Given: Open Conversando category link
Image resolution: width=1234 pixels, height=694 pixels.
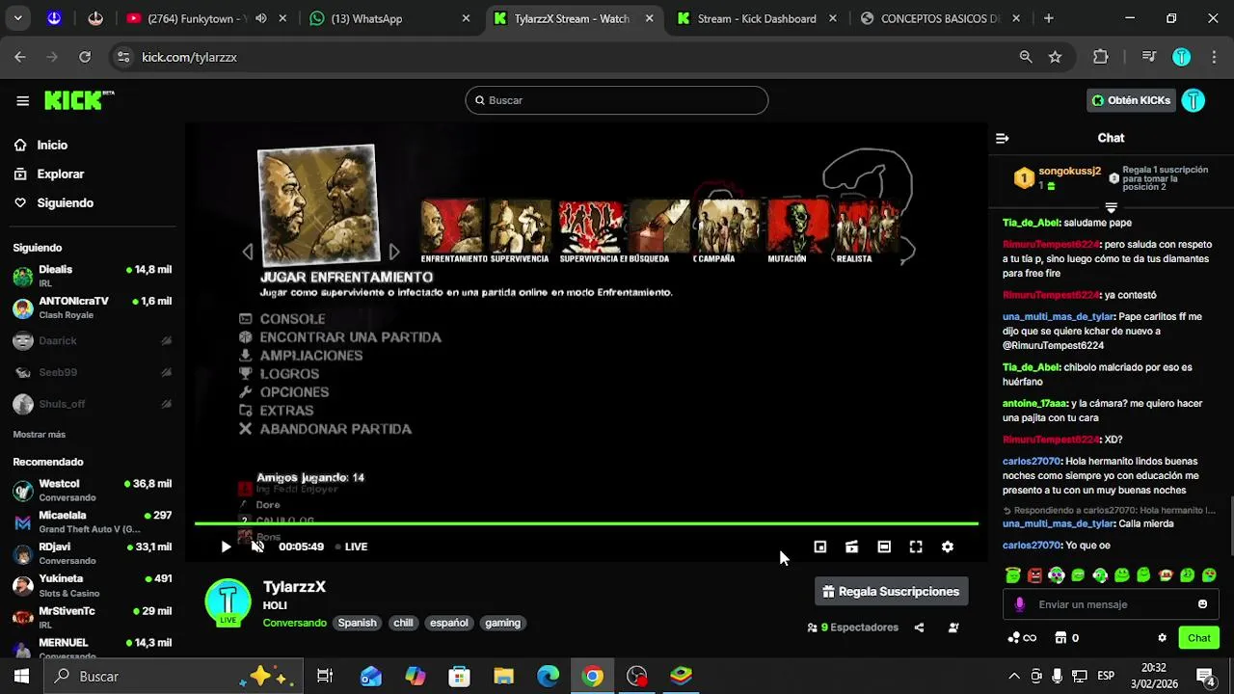Looking at the screenshot, I should click(x=295, y=623).
